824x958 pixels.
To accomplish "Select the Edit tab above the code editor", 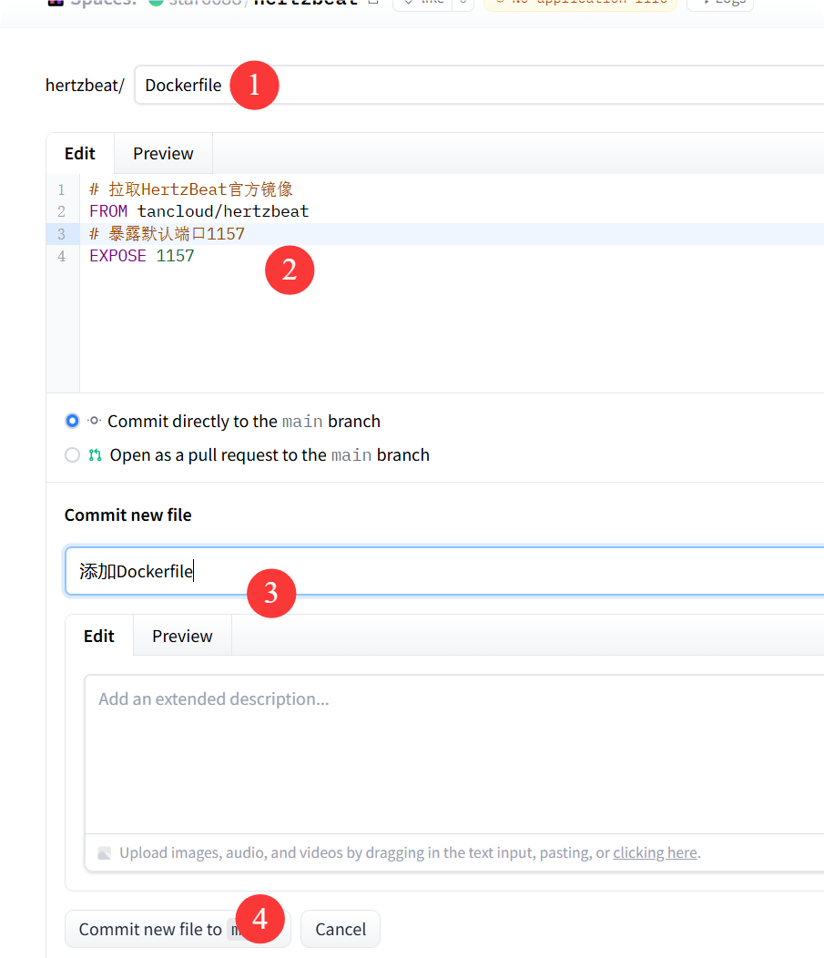I will point(80,153).
